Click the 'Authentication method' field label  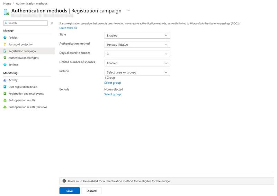pos(74,44)
